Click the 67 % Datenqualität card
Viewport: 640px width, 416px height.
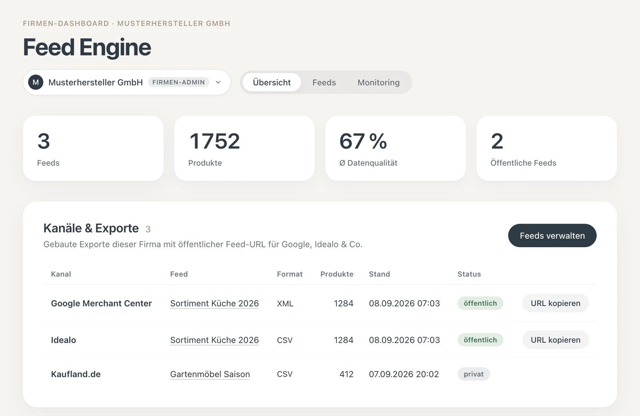tap(396, 148)
